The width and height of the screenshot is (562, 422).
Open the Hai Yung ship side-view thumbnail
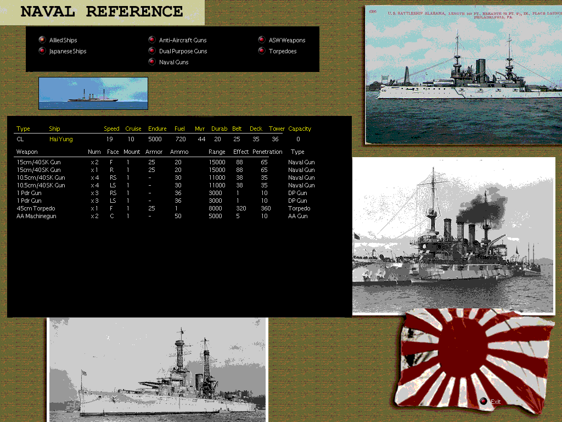(x=93, y=93)
